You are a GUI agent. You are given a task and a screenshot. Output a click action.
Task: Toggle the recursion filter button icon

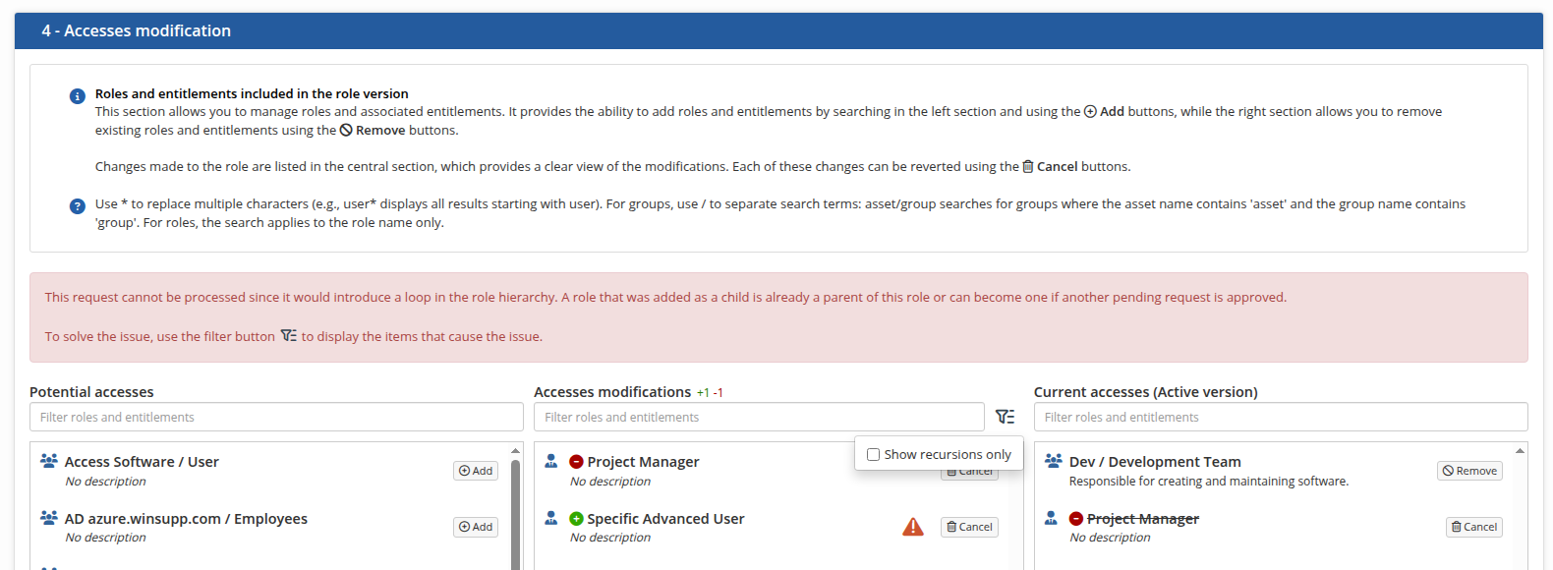(1005, 417)
